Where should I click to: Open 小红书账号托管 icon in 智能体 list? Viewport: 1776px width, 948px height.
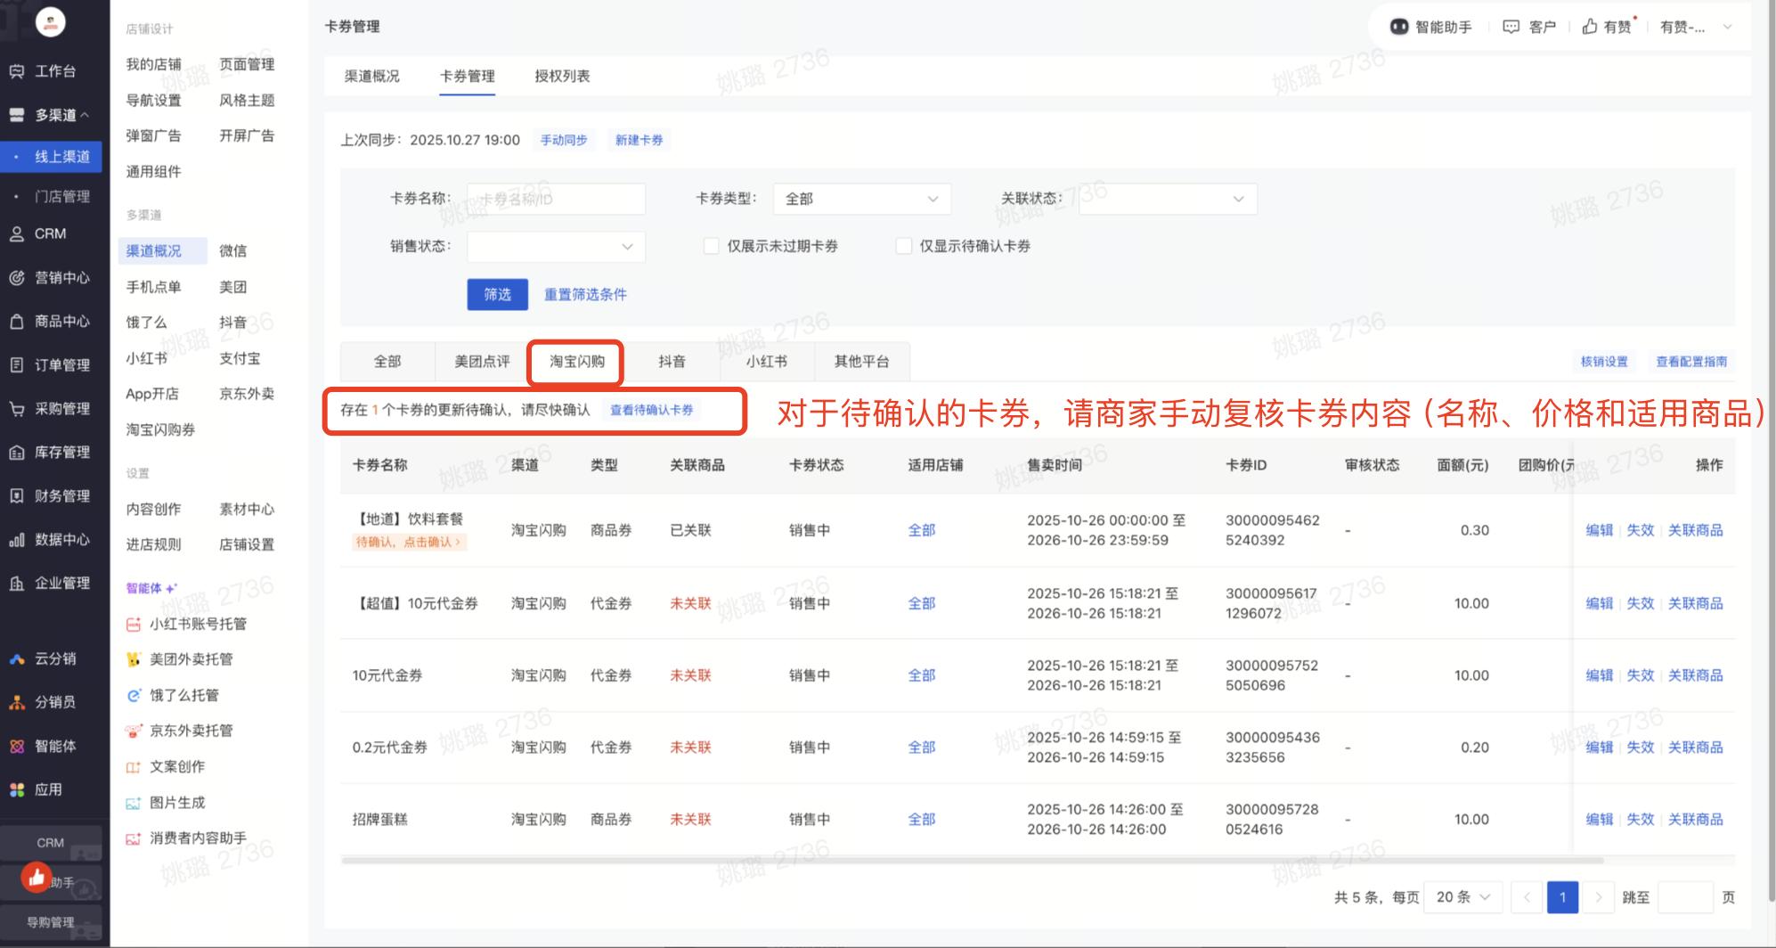pos(134,625)
